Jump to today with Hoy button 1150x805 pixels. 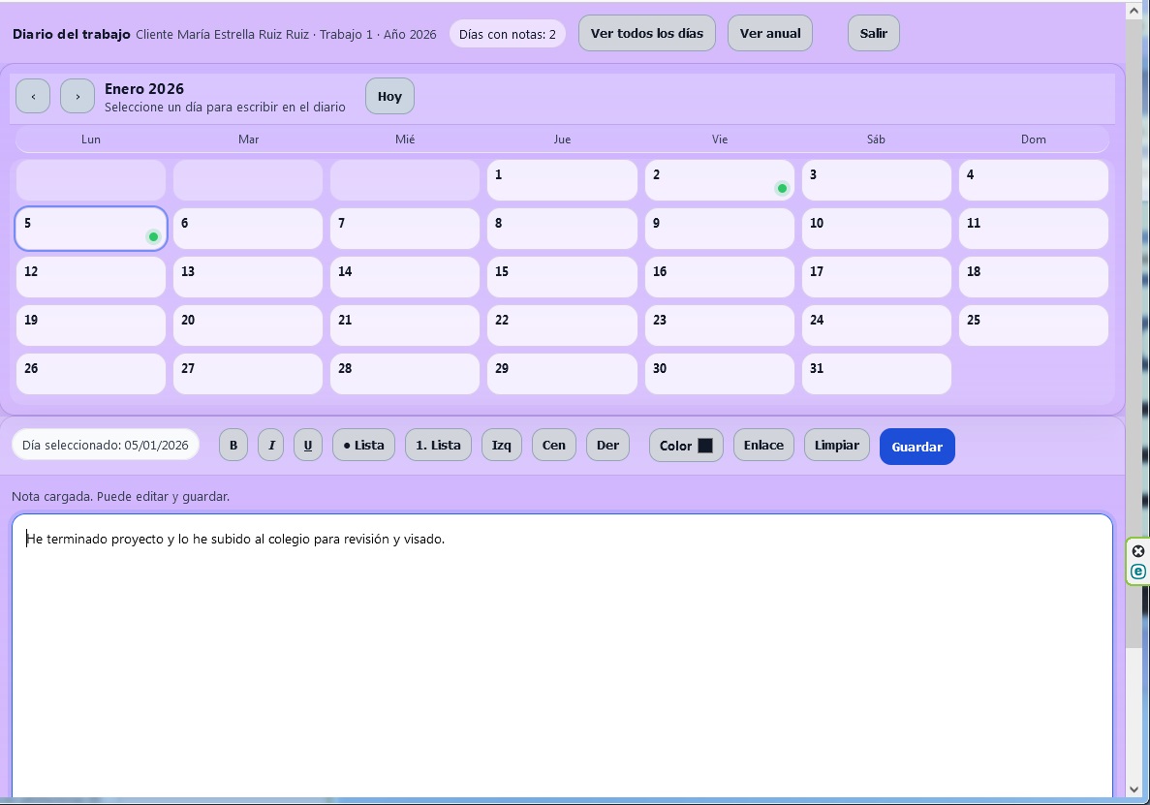(x=389, y=97)
